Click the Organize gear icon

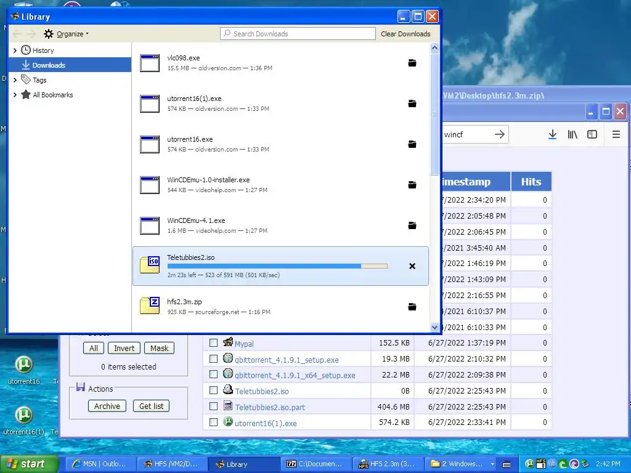point(48,34)
